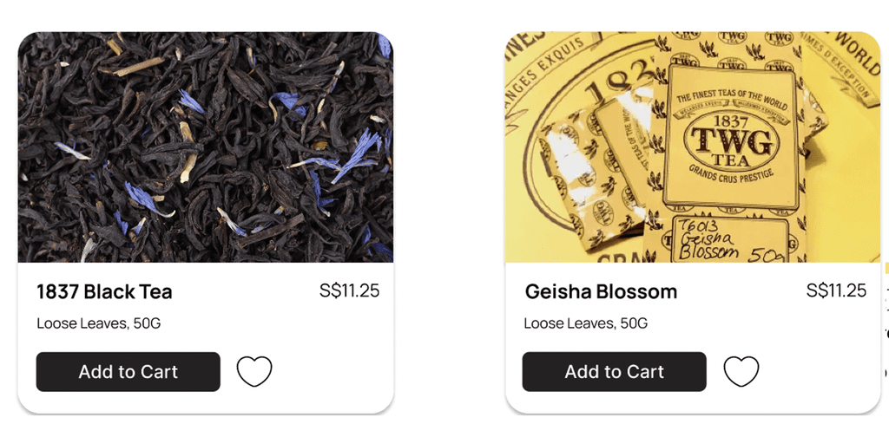
Task: Click 'Loose Leaves, 50G' under 1837 Black Tea
Action: point(99,323)
